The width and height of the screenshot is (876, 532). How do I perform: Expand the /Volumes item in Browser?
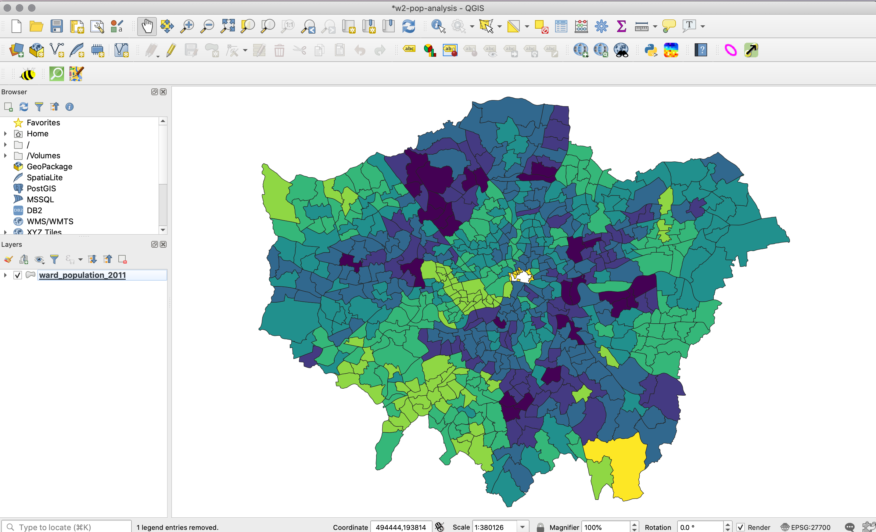click(5, 155)
